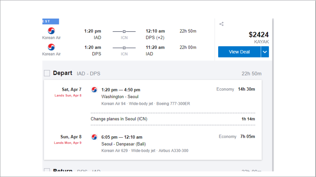This screenshot has width=316, height=177.
Task: Click the DPS (+2) arrival airport label
Action: click(155, 38)
